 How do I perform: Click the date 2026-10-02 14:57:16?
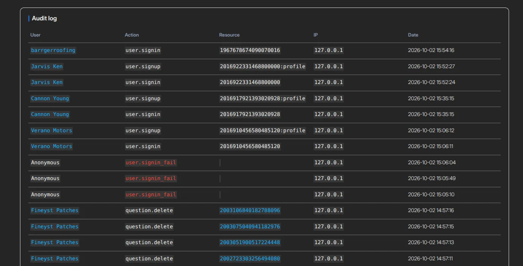pos(431,210)
